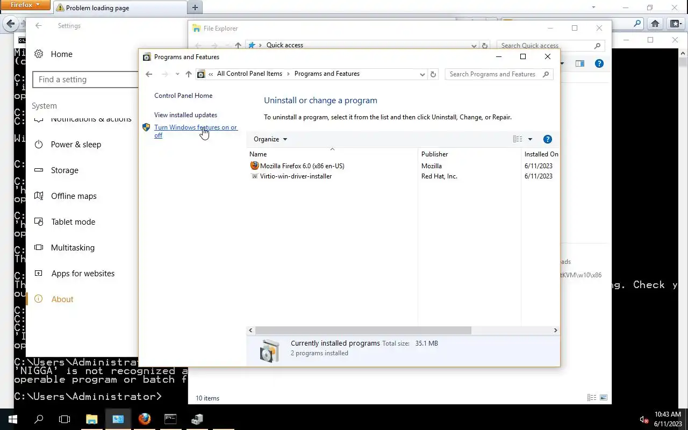Open About in Settings sidebar
The image size is (688, 430).
[62, 299]
